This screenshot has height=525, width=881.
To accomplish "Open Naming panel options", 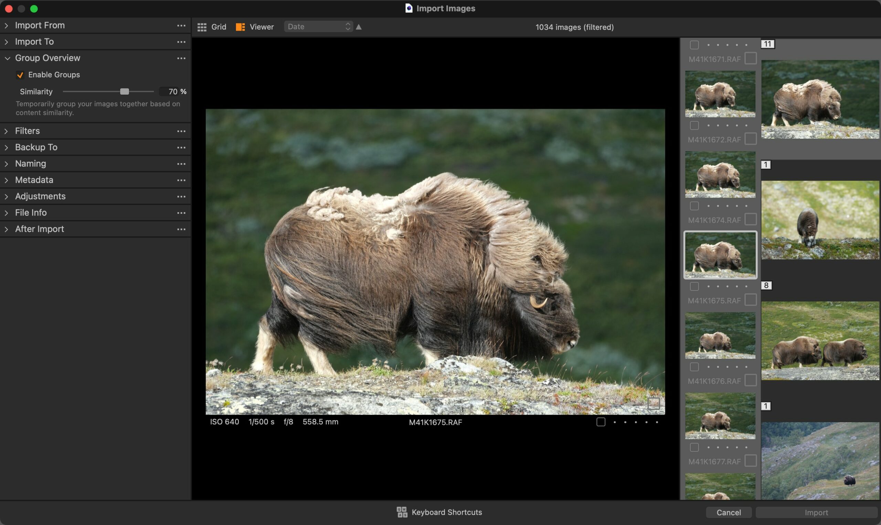I will [181, 163].
